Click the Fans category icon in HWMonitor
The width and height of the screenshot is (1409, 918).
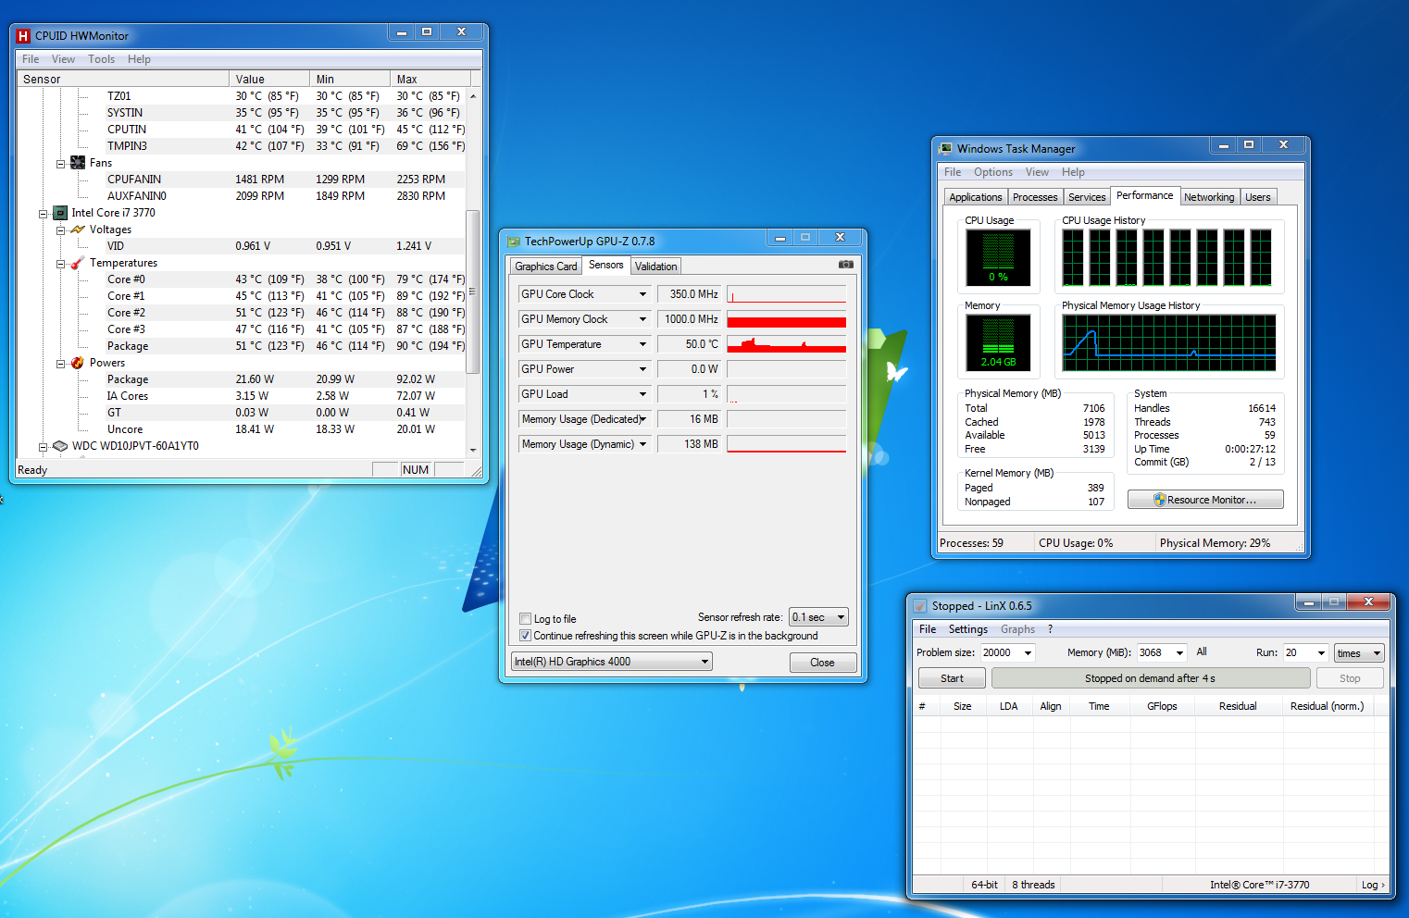[x=78, y=163]
